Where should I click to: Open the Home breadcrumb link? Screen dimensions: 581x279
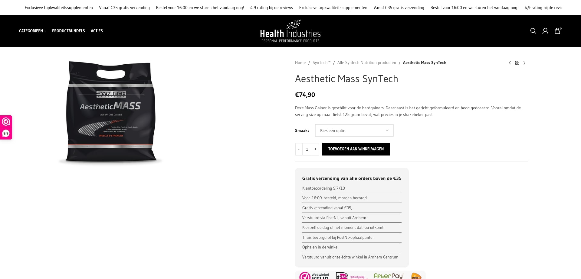point(300,63)
